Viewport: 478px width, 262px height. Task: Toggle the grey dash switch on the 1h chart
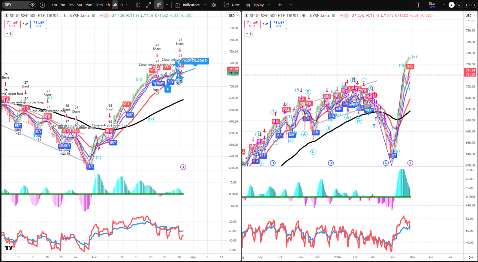pos(102,16)
